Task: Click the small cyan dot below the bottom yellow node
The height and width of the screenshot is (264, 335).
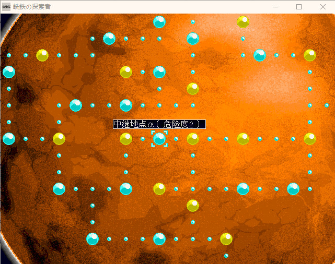Action: point(226,256)
